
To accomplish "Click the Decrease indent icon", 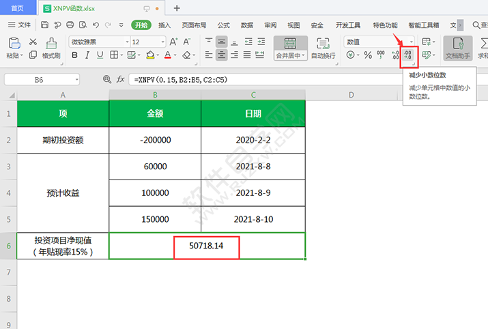I will click(248, 42).
